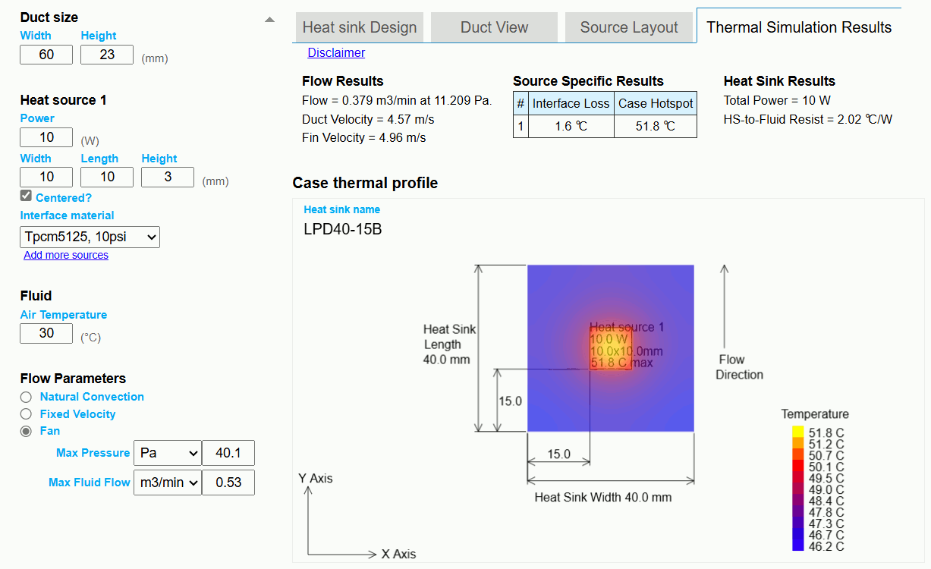
Task: Enable Natural Convection flow mode
Action: pos(26,397)
